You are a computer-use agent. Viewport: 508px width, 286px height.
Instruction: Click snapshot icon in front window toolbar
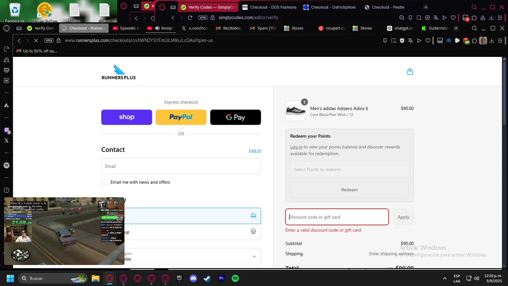(394, 41)
